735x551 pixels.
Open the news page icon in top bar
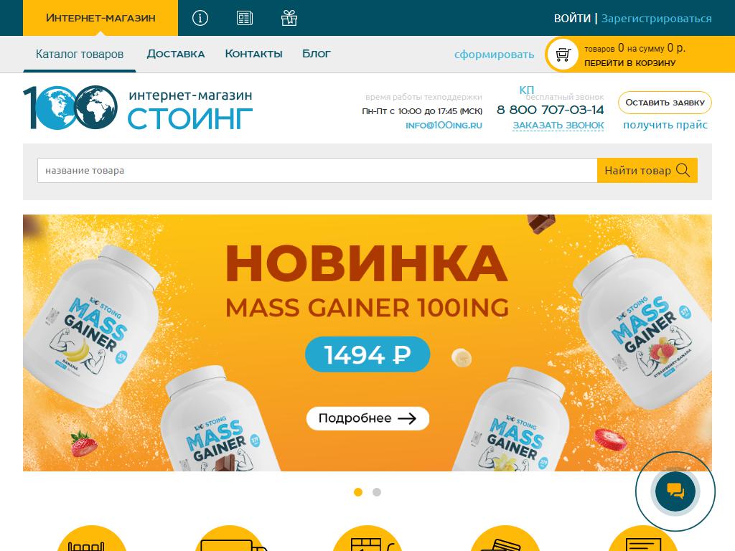245,18
